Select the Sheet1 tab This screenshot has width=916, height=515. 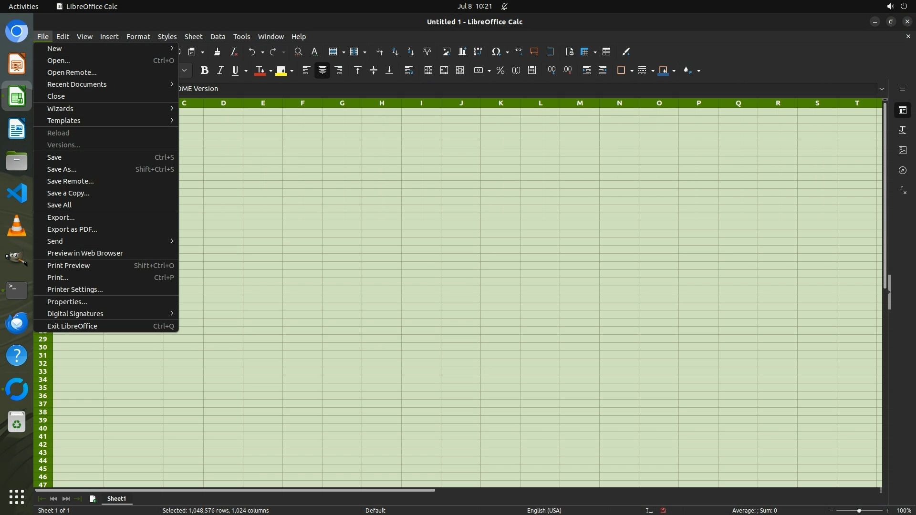tap(116, 498)
